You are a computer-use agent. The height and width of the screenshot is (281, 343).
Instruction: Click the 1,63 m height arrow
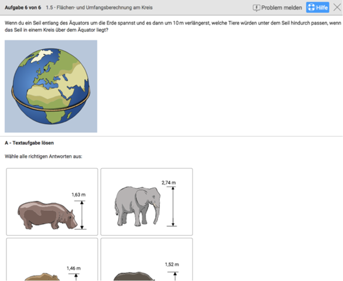(81, 215)
